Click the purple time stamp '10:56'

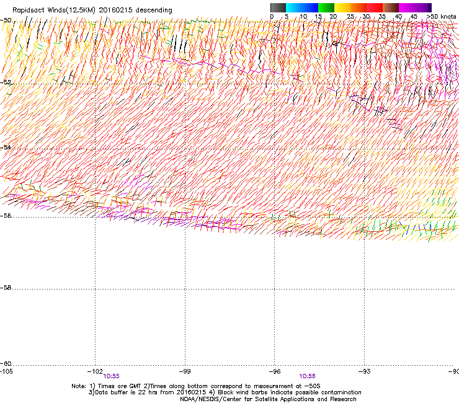[x=308, y=376]
